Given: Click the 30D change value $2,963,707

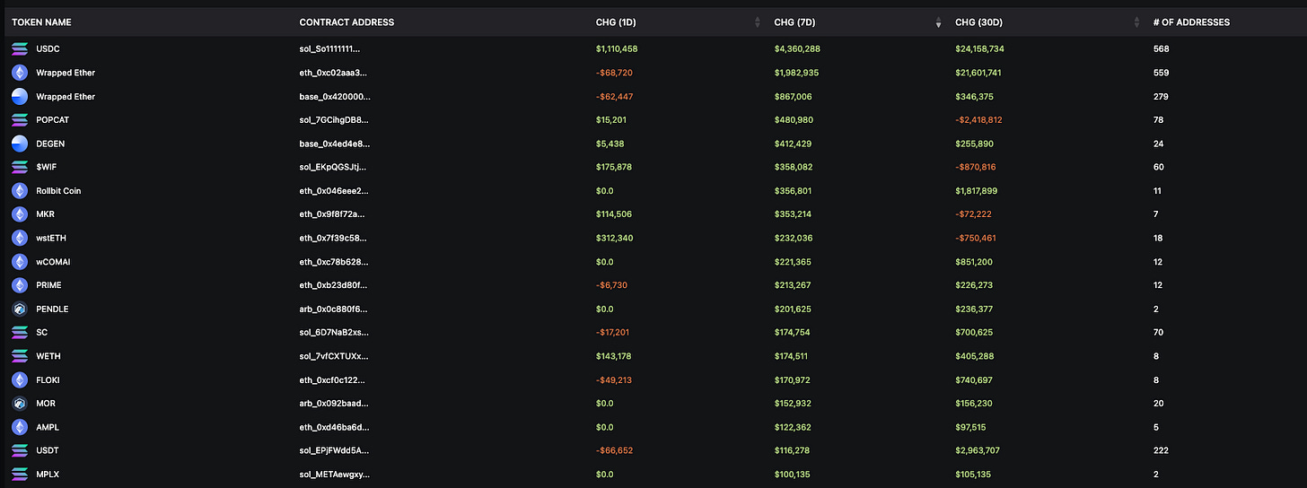Looking at the screenshot, I should 978,450.
